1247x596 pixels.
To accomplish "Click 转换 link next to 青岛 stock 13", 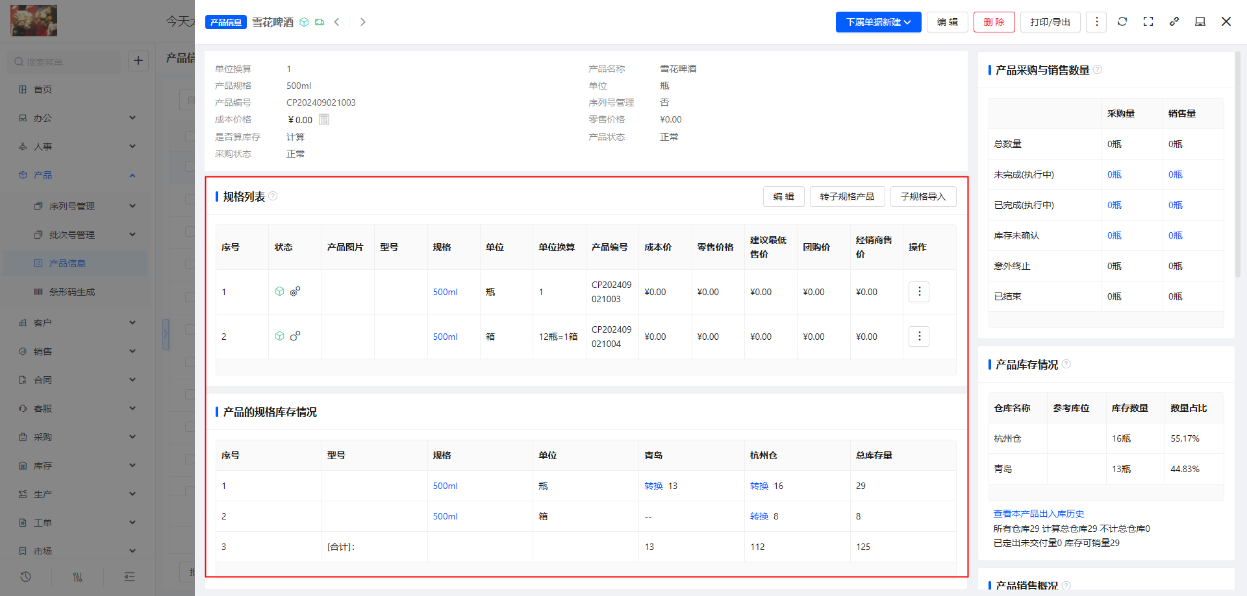I will tap(653, 486).
